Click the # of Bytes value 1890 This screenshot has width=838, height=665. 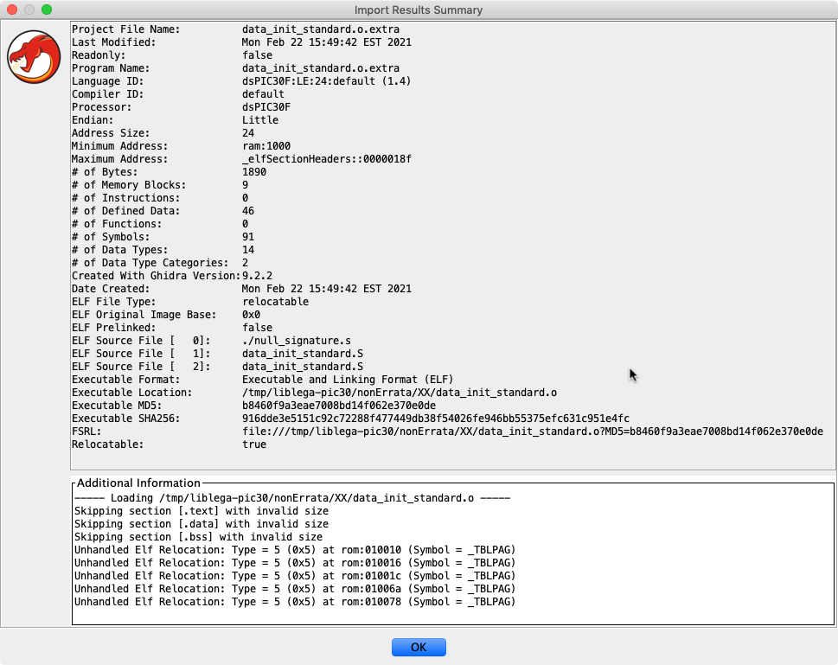click(x=254, y=171)
